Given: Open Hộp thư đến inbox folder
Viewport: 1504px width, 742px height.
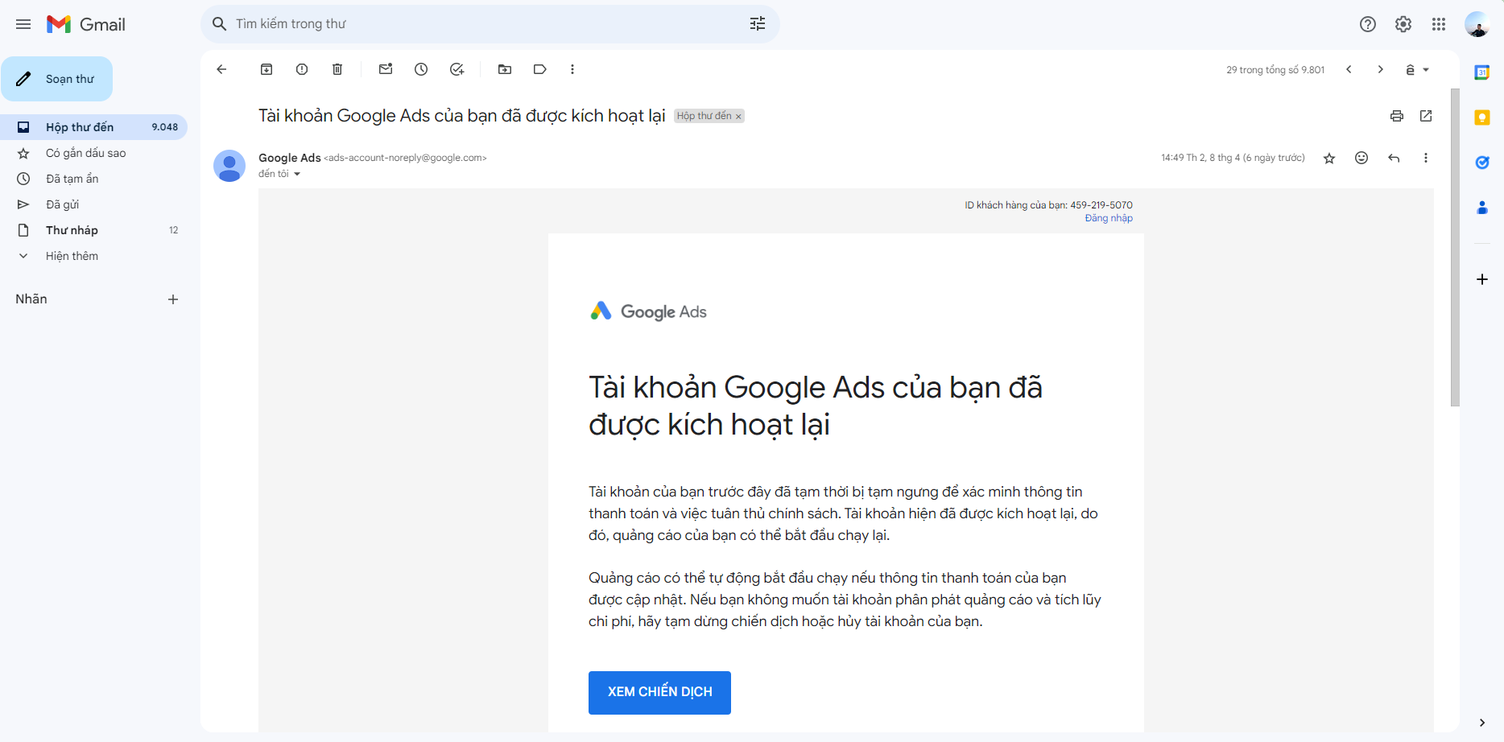Looking at the screenshot, I should 93,127.
